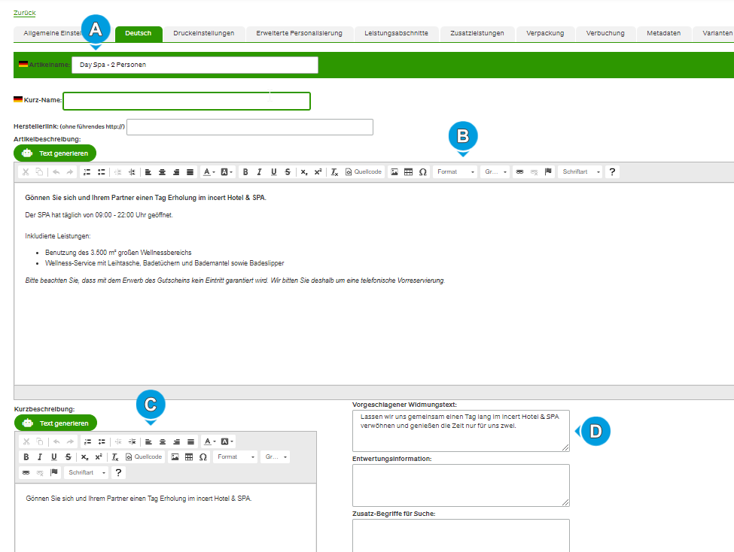Toggle italic in Kurzbeschreibung editor
Image resolution: width=734 pixels, height=552 pixels.
tap(40, 457)
